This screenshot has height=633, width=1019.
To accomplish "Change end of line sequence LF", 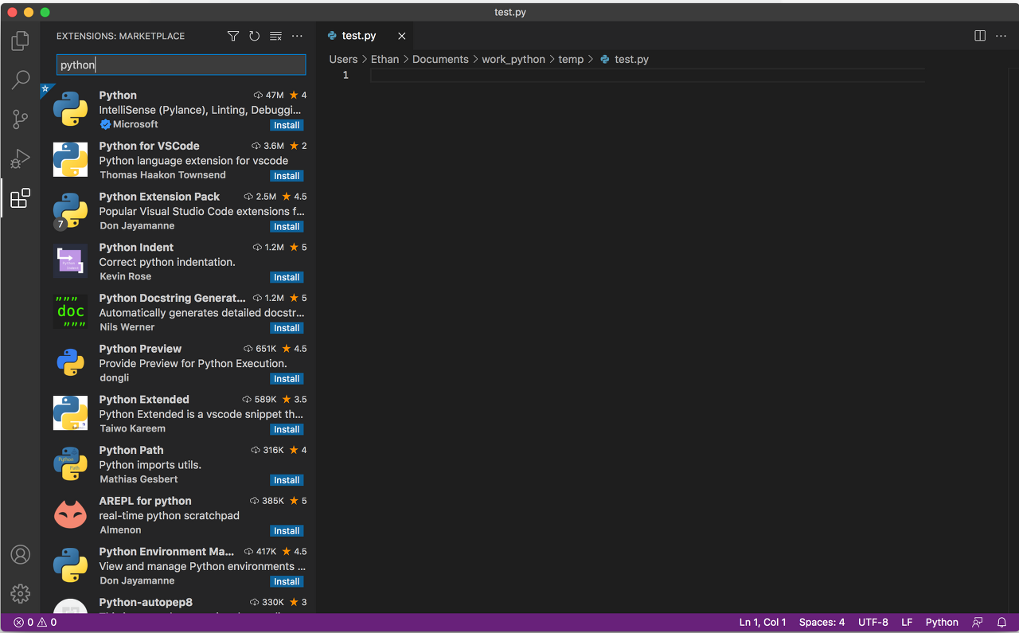I will point(907,623).
